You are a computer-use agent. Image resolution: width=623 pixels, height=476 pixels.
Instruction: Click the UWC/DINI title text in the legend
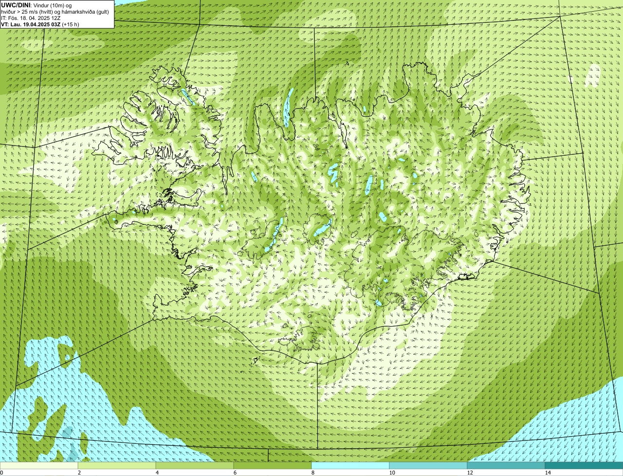click(16, 5)
